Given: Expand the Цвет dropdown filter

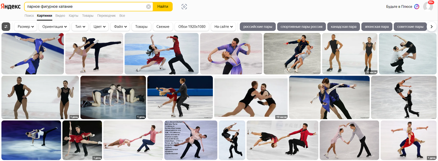Looking at the screenshot, I should [99, 27].
